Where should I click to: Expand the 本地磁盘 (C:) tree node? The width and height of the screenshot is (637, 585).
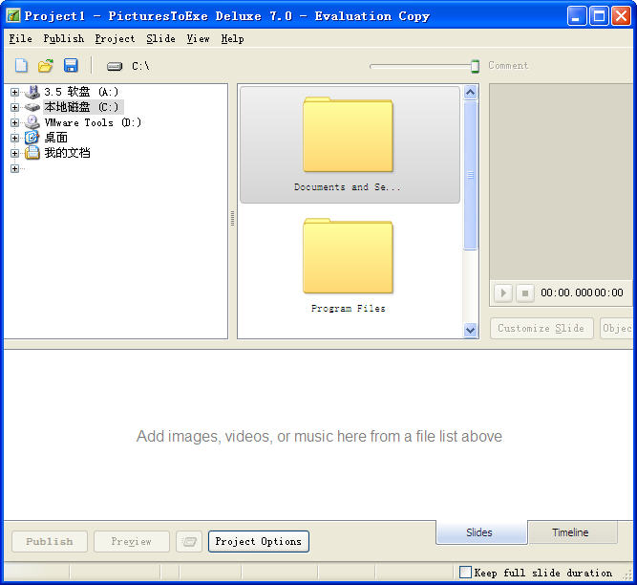pos(14,107)
